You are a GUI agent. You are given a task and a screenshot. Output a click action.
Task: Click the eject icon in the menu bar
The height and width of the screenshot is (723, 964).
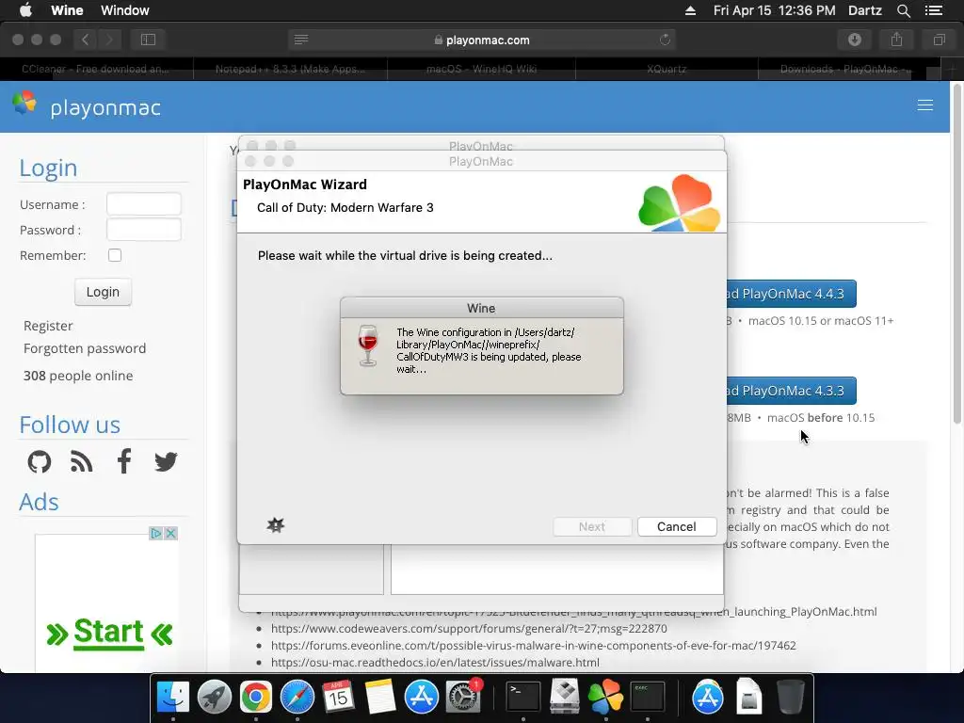pos(690,10)
